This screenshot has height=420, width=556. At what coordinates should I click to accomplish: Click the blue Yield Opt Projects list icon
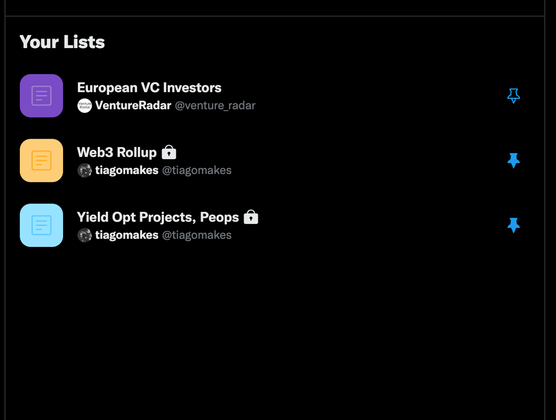coord(41,225)
